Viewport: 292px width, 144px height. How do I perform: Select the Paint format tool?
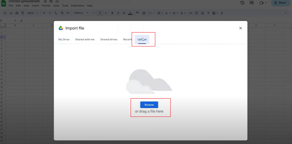[x=23, y=13]
